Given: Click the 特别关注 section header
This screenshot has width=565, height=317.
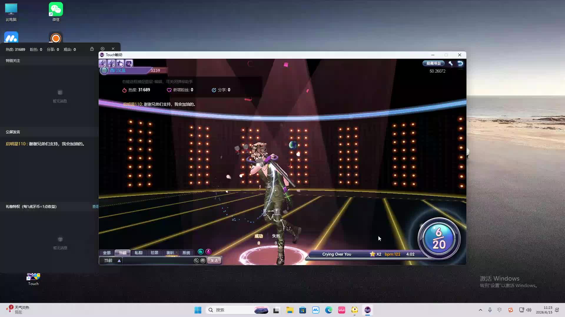Looking at the screenshot, I should pyautogui.click(x=13, y=61).
